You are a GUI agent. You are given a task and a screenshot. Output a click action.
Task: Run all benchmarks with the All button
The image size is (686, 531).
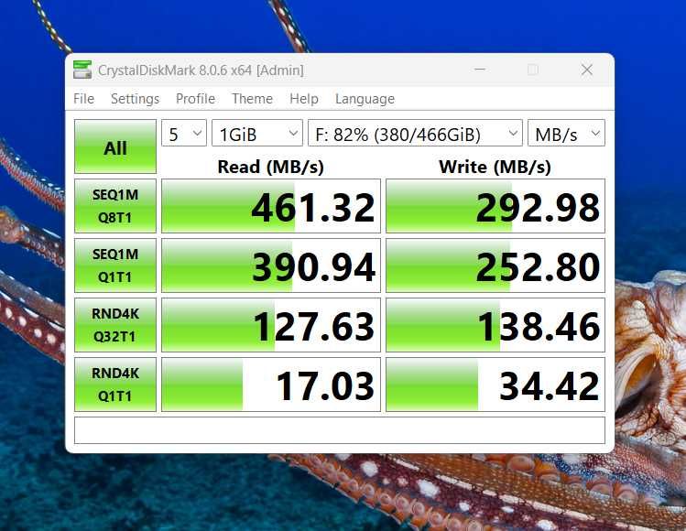[115, 146]
